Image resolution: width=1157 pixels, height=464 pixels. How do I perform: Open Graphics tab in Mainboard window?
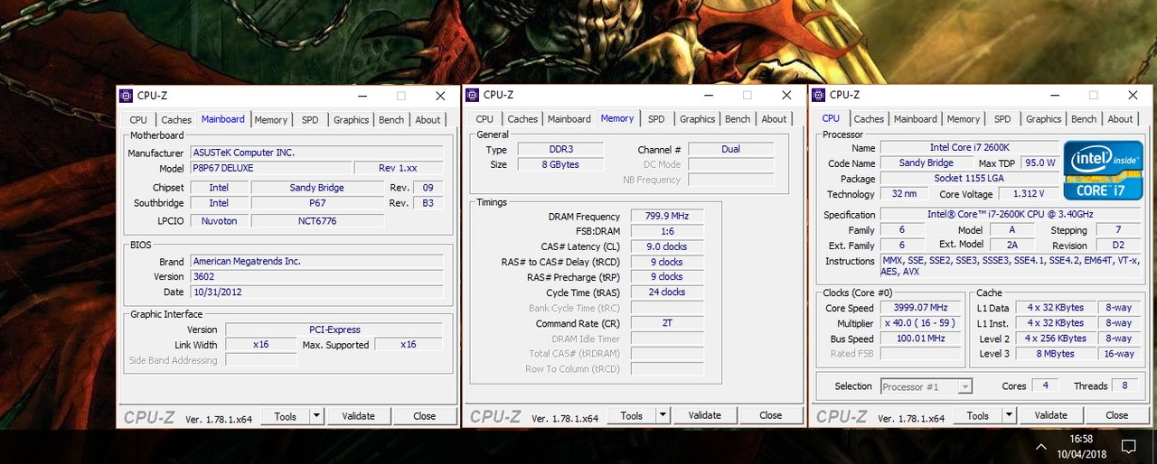[x=351, y=119]
